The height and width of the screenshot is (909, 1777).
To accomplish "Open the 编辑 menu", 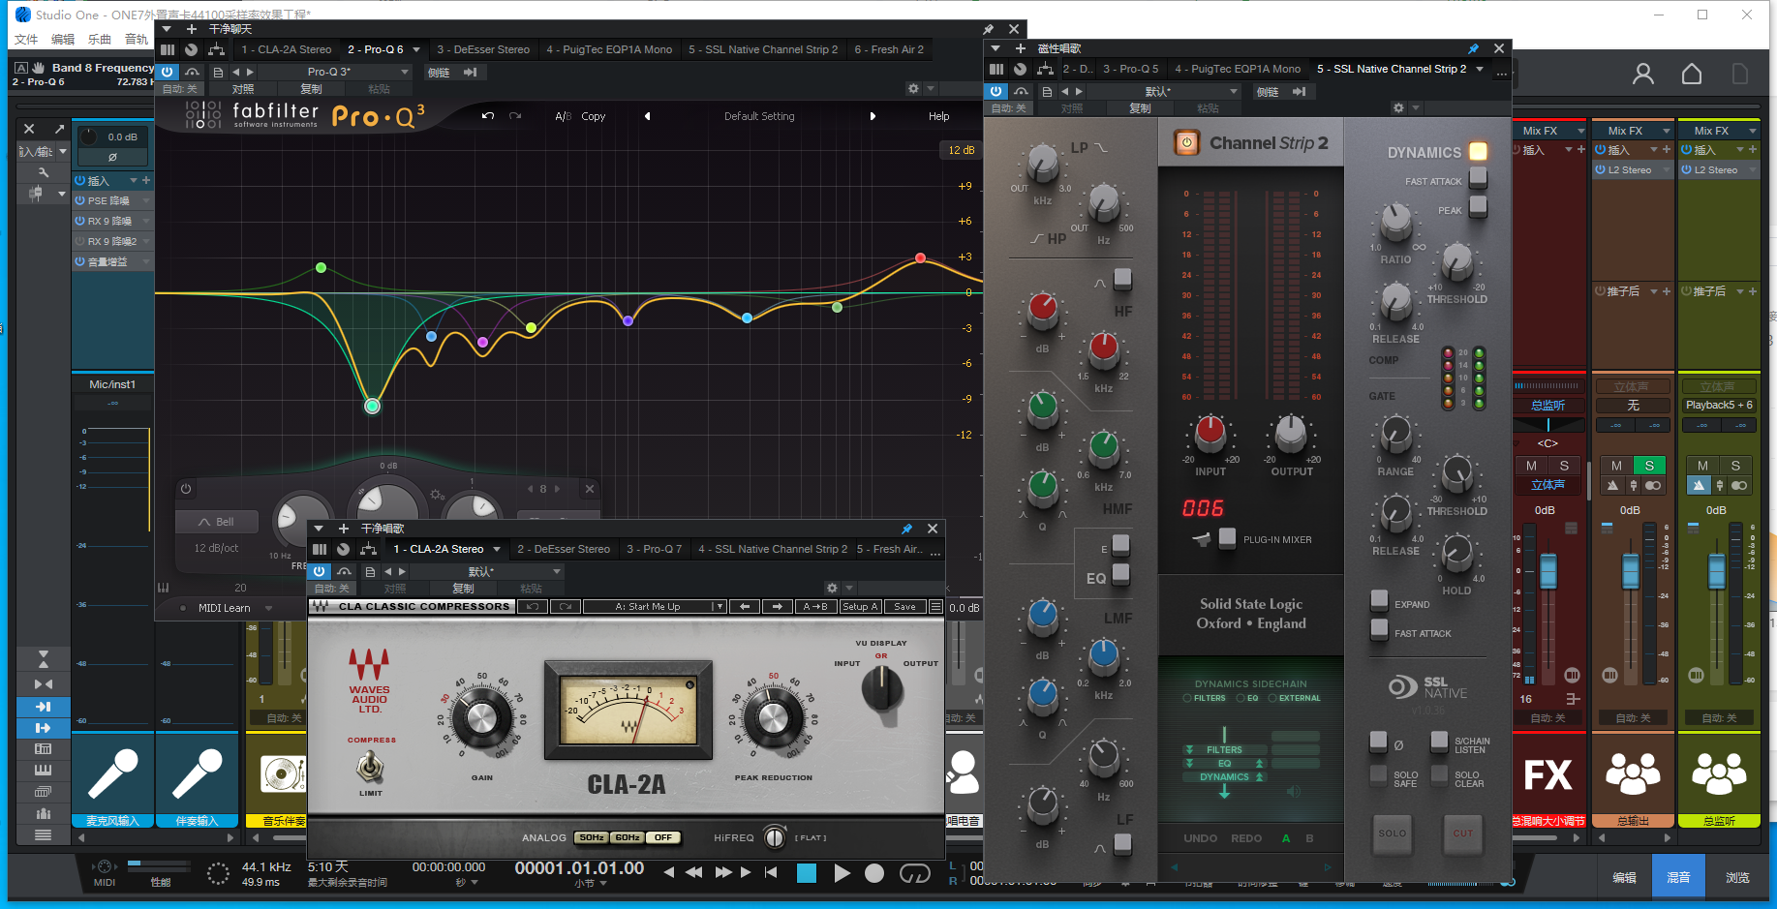I will pos(63,39).
